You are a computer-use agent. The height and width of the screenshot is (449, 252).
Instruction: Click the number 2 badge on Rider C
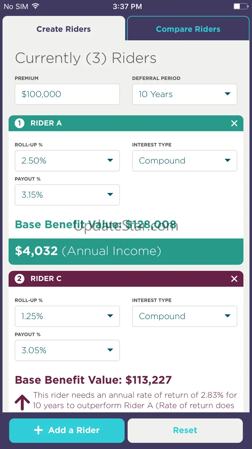tap(20, 279)
